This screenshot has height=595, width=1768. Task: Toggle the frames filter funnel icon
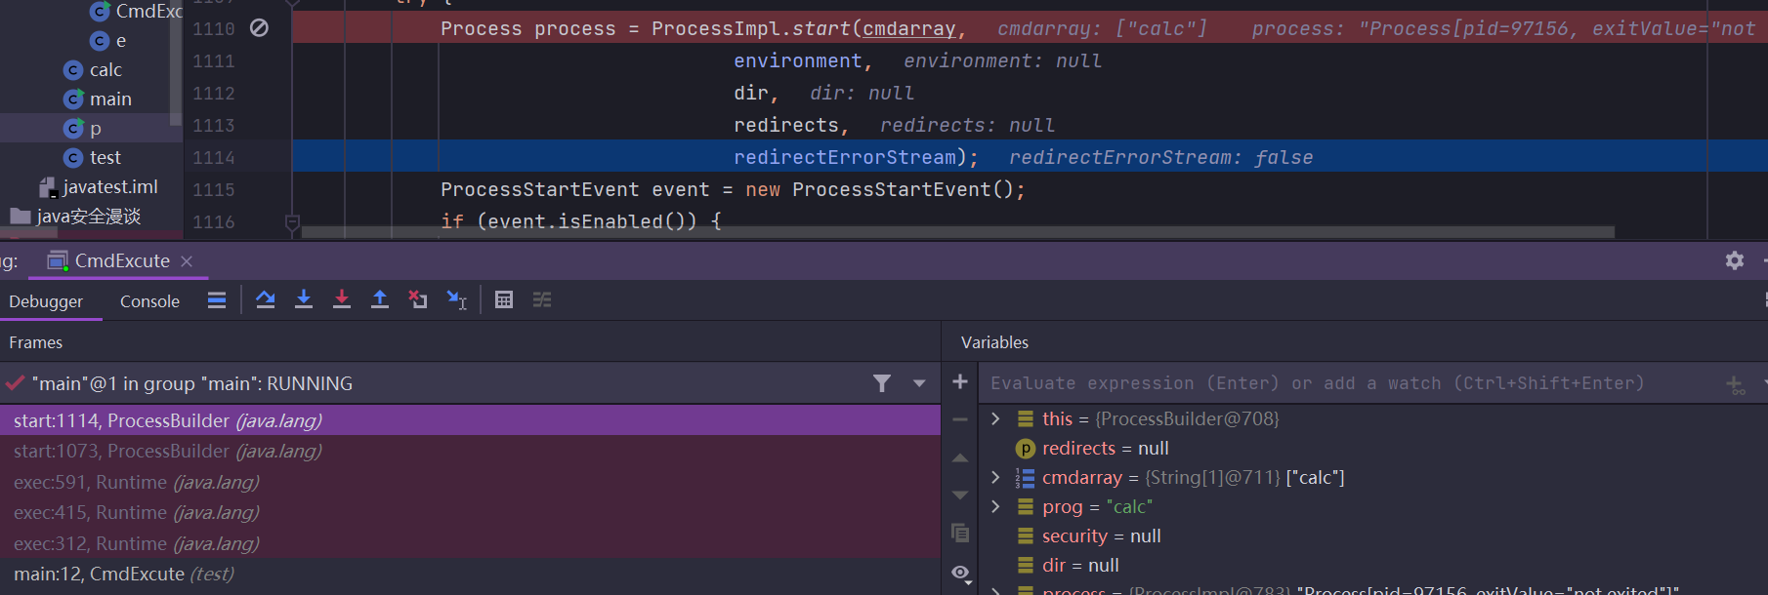pyautogui.click(x=882, y=383)
